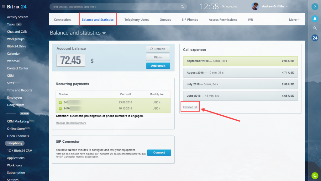The height and width of the screenshot is (181, 321).
Task: Open Bitrix24.Drive
Action: [17, 47]
